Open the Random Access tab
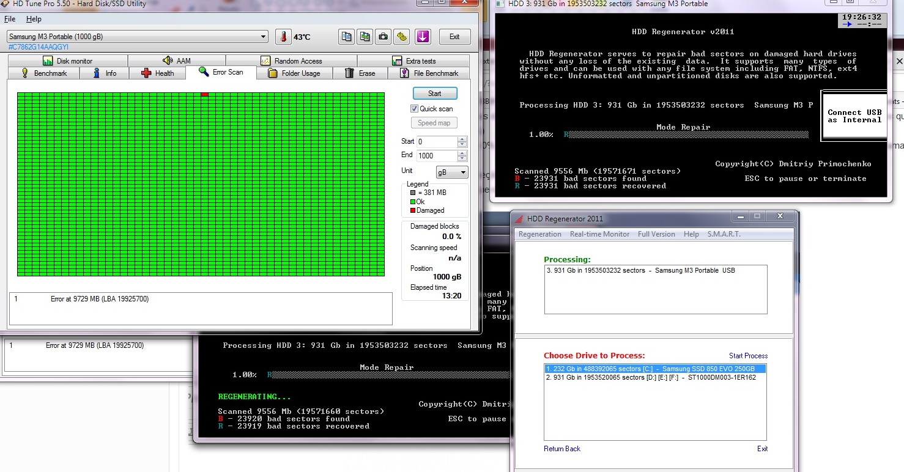The width and height of the screenshot is (904, 472). click(291, 61)
